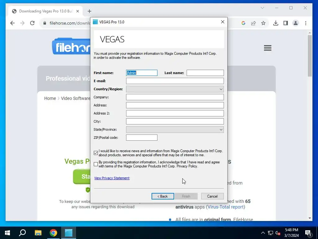Open the tab search chevron

(262, 8)
